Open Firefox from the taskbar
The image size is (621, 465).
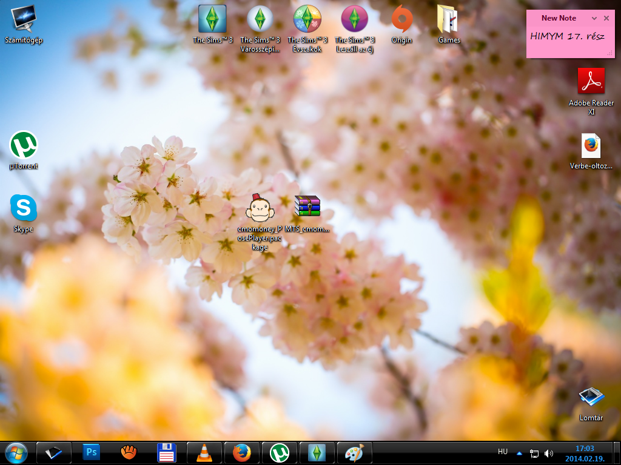click(x=241, y=453)
